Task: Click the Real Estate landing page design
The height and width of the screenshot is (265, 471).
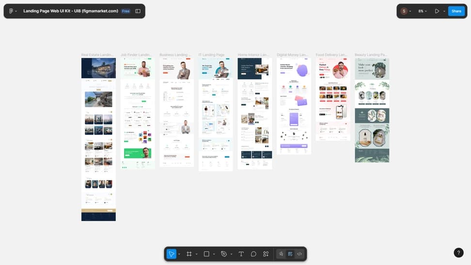Action: coord(98,140)
